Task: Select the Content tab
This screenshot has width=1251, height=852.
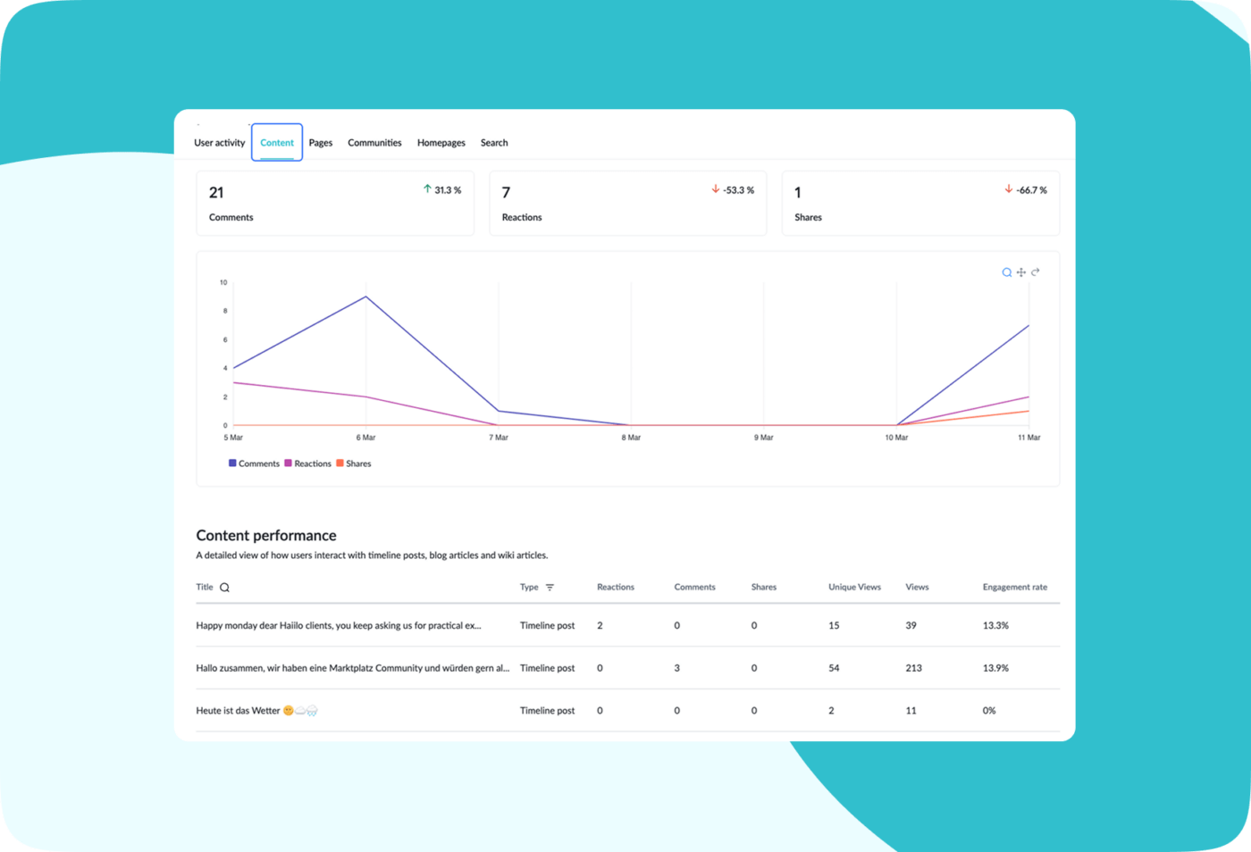Action: (277, 143)
